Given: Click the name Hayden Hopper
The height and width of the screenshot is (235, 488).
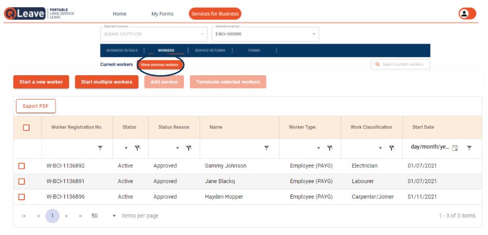Looking at the screenshot, I should 224,197.
